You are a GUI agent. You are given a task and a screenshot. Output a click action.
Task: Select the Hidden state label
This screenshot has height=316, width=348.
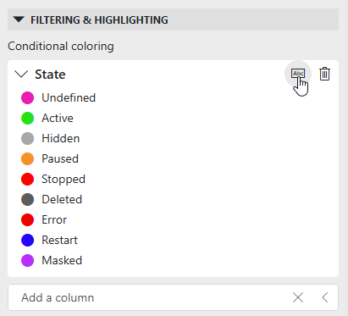point(61,138)
